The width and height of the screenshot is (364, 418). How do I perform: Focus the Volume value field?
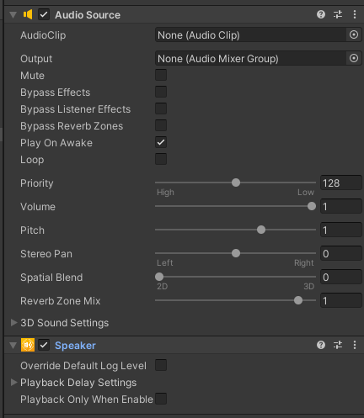pos(341,206)
